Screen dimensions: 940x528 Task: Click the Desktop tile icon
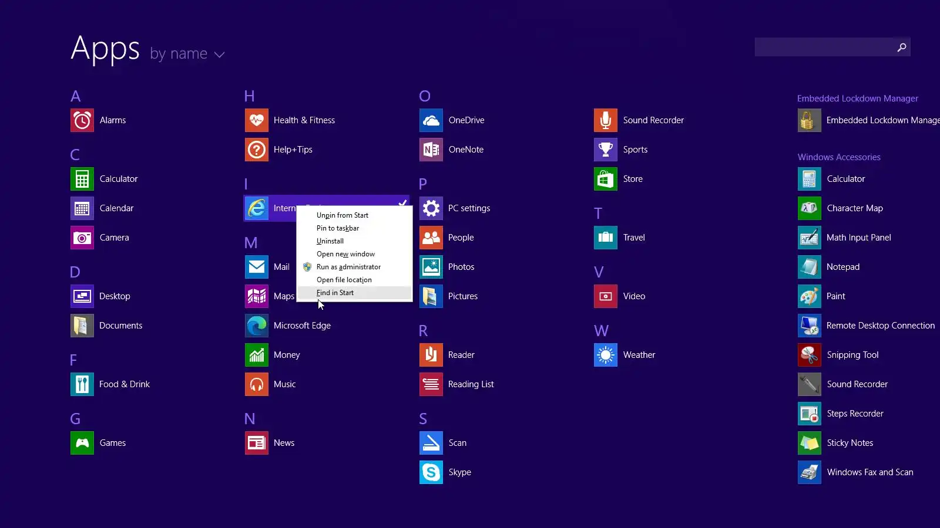[82, 296]
